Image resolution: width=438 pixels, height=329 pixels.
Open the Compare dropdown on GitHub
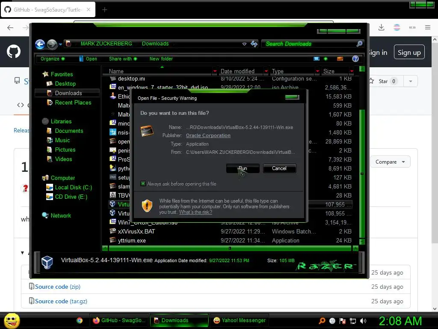coord(390,162)
